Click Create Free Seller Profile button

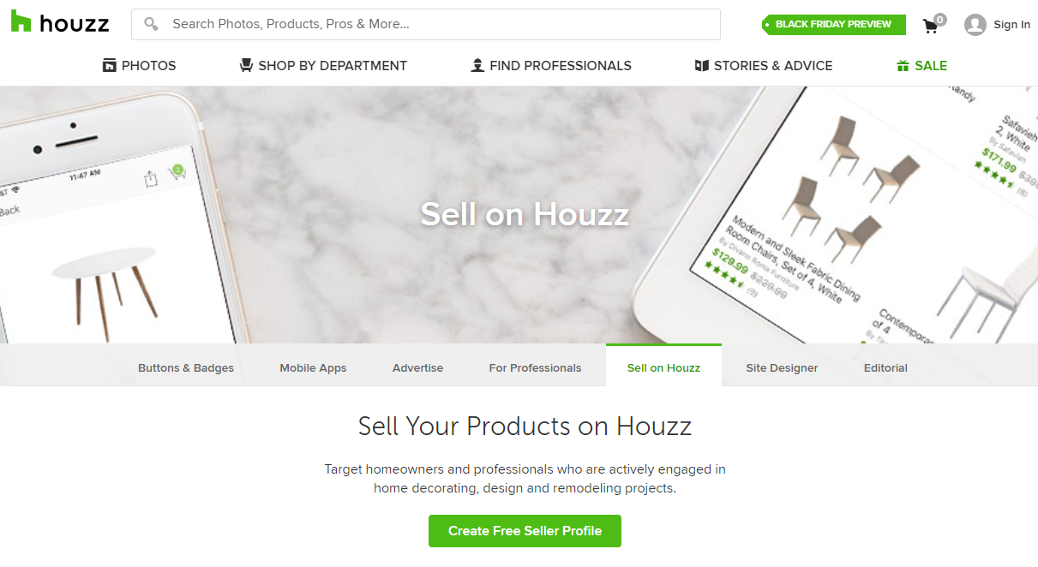(525, 531)
